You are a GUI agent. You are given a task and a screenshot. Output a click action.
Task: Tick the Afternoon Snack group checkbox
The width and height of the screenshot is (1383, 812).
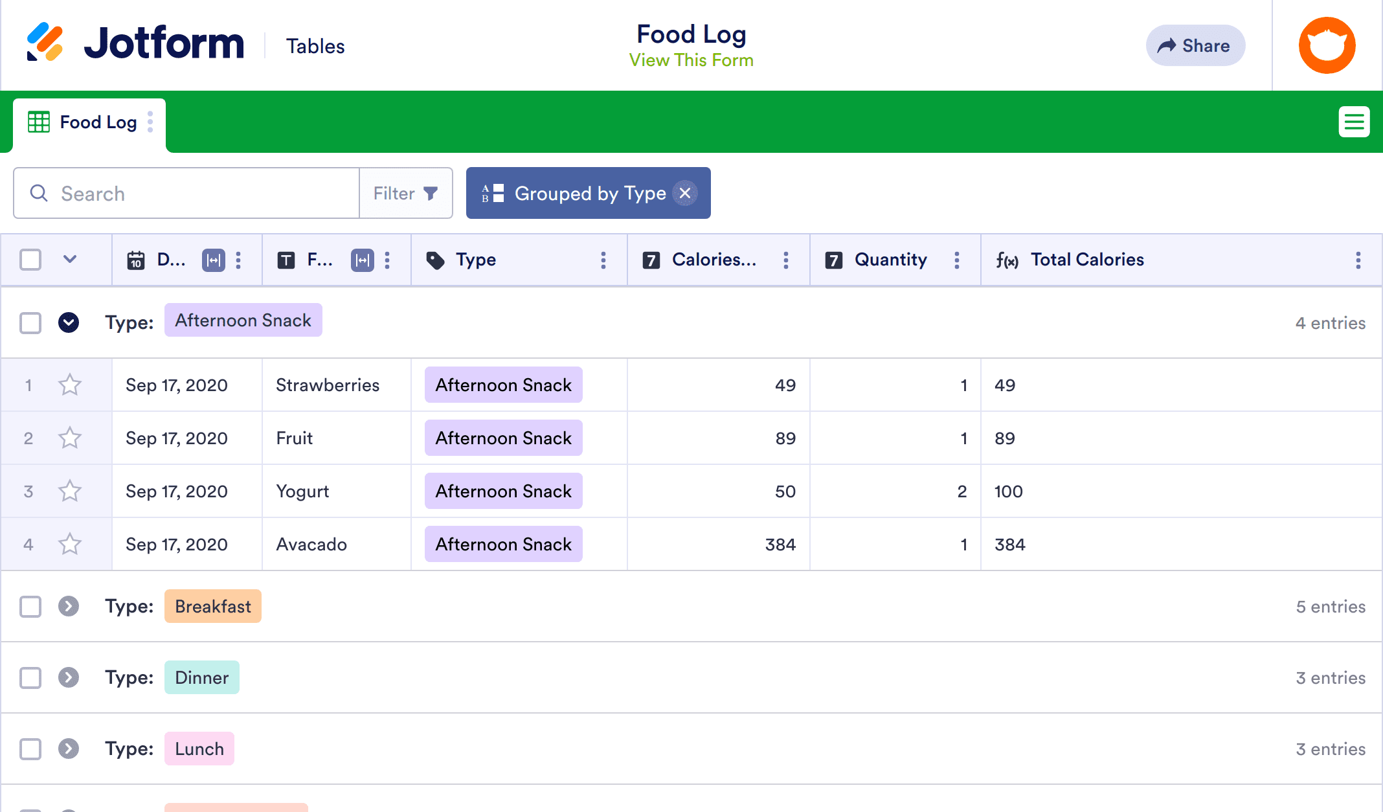tap(30, 322)
